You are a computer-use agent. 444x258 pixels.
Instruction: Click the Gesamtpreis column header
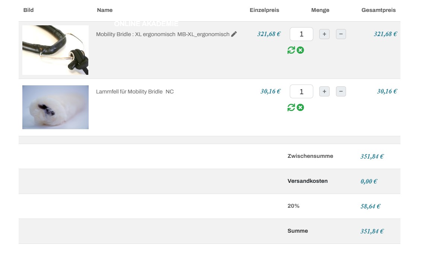pyautogui.click(x=378, y=10)
